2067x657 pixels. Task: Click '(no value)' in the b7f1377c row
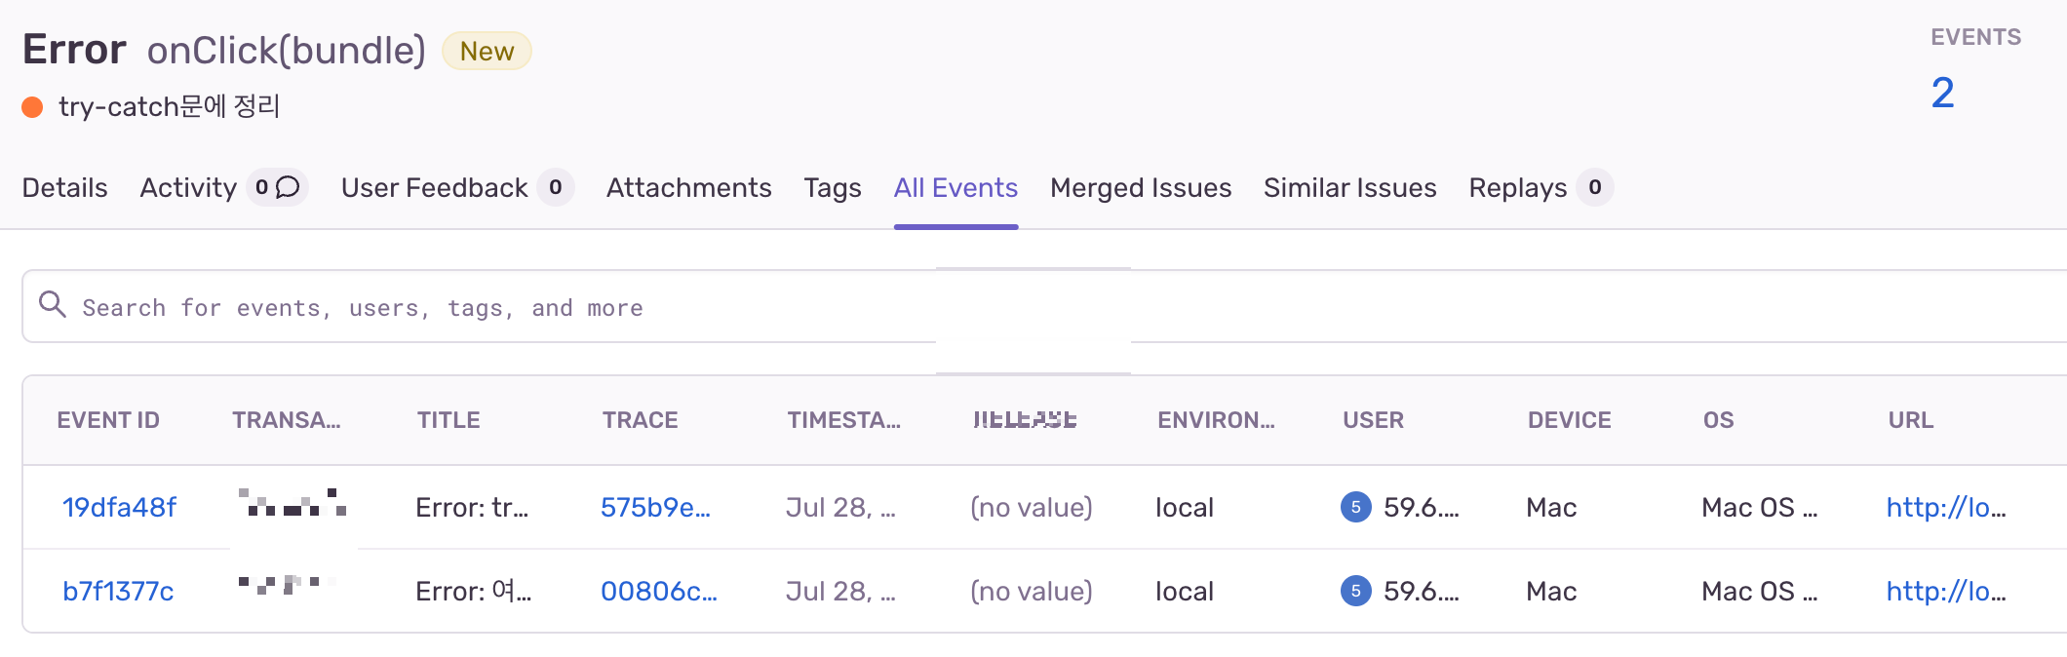(x=1032, y=591)
